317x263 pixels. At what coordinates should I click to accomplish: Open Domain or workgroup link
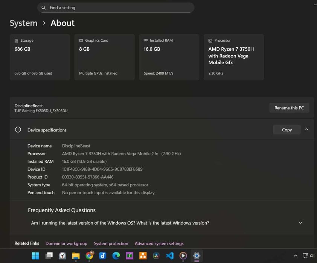(66, 243)
